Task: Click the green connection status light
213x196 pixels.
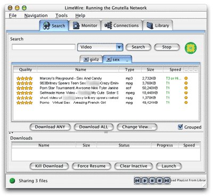Action: (x=12, y=181)
